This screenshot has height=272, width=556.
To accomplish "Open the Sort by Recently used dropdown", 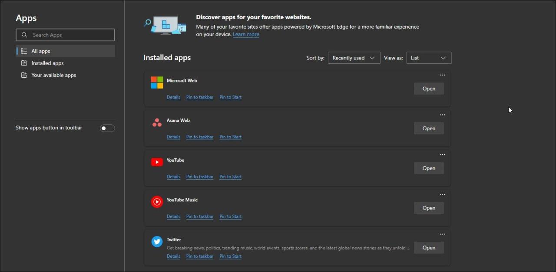I will [354, 58].
